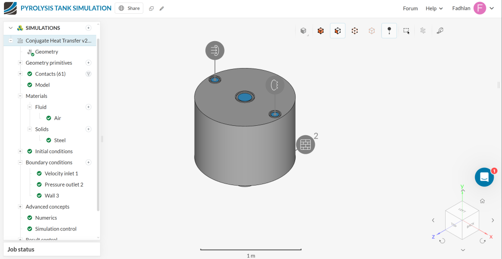Click the Share button
The width and height of the screenshot is (502, 259).
tap(129, 8)
